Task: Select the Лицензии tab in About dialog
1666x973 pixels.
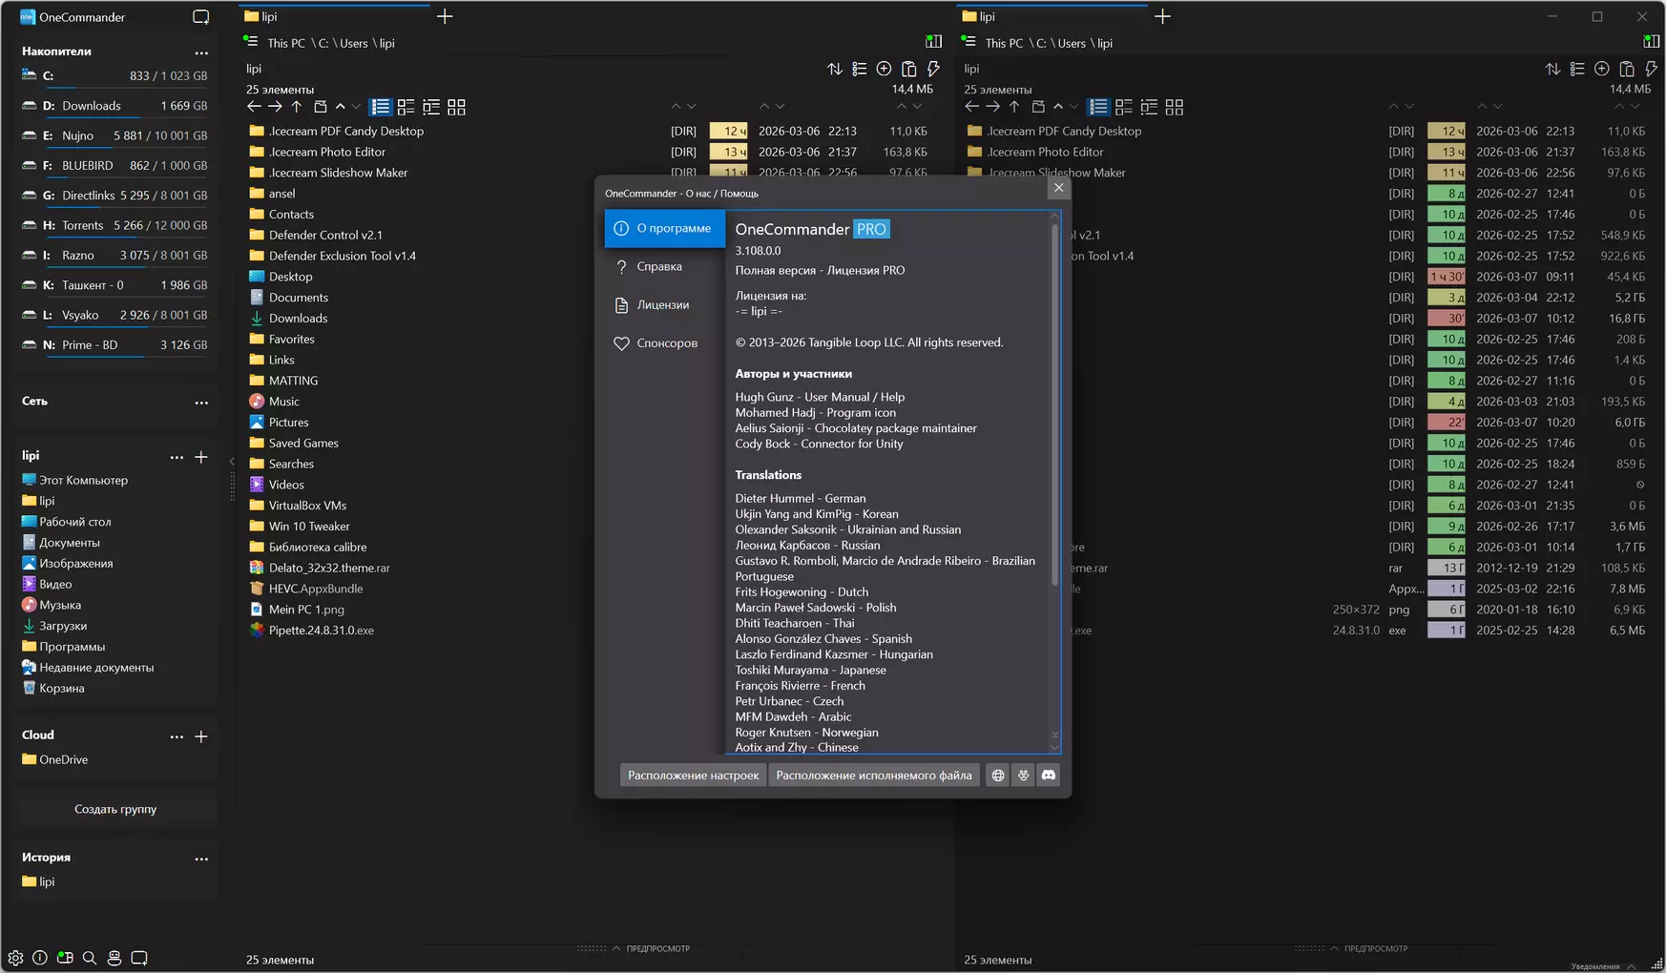Action: [x=662, y=305]
